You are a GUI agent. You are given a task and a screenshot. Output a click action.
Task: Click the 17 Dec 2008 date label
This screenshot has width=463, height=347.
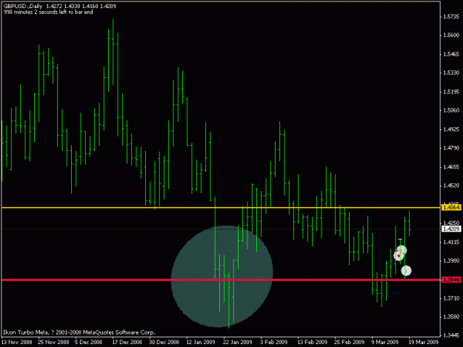pyautogui.click(x=127, y=342)
